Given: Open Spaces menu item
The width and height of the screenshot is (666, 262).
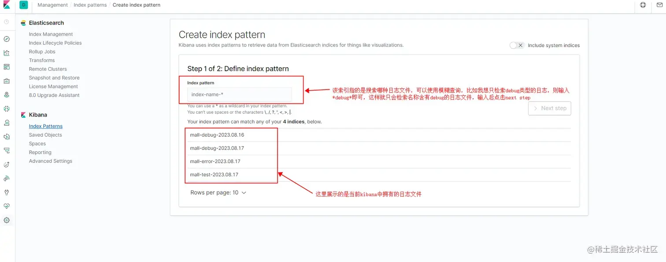Looking at the screenshot, I should click(37, 144).
